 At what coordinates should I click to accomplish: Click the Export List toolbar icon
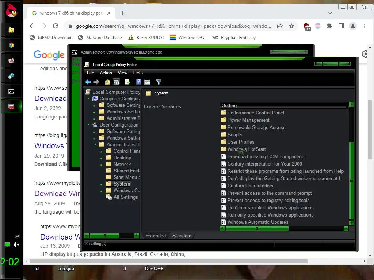point(127,82)
